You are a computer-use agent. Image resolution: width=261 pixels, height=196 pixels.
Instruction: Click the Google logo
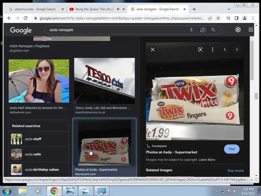point(21,30)
